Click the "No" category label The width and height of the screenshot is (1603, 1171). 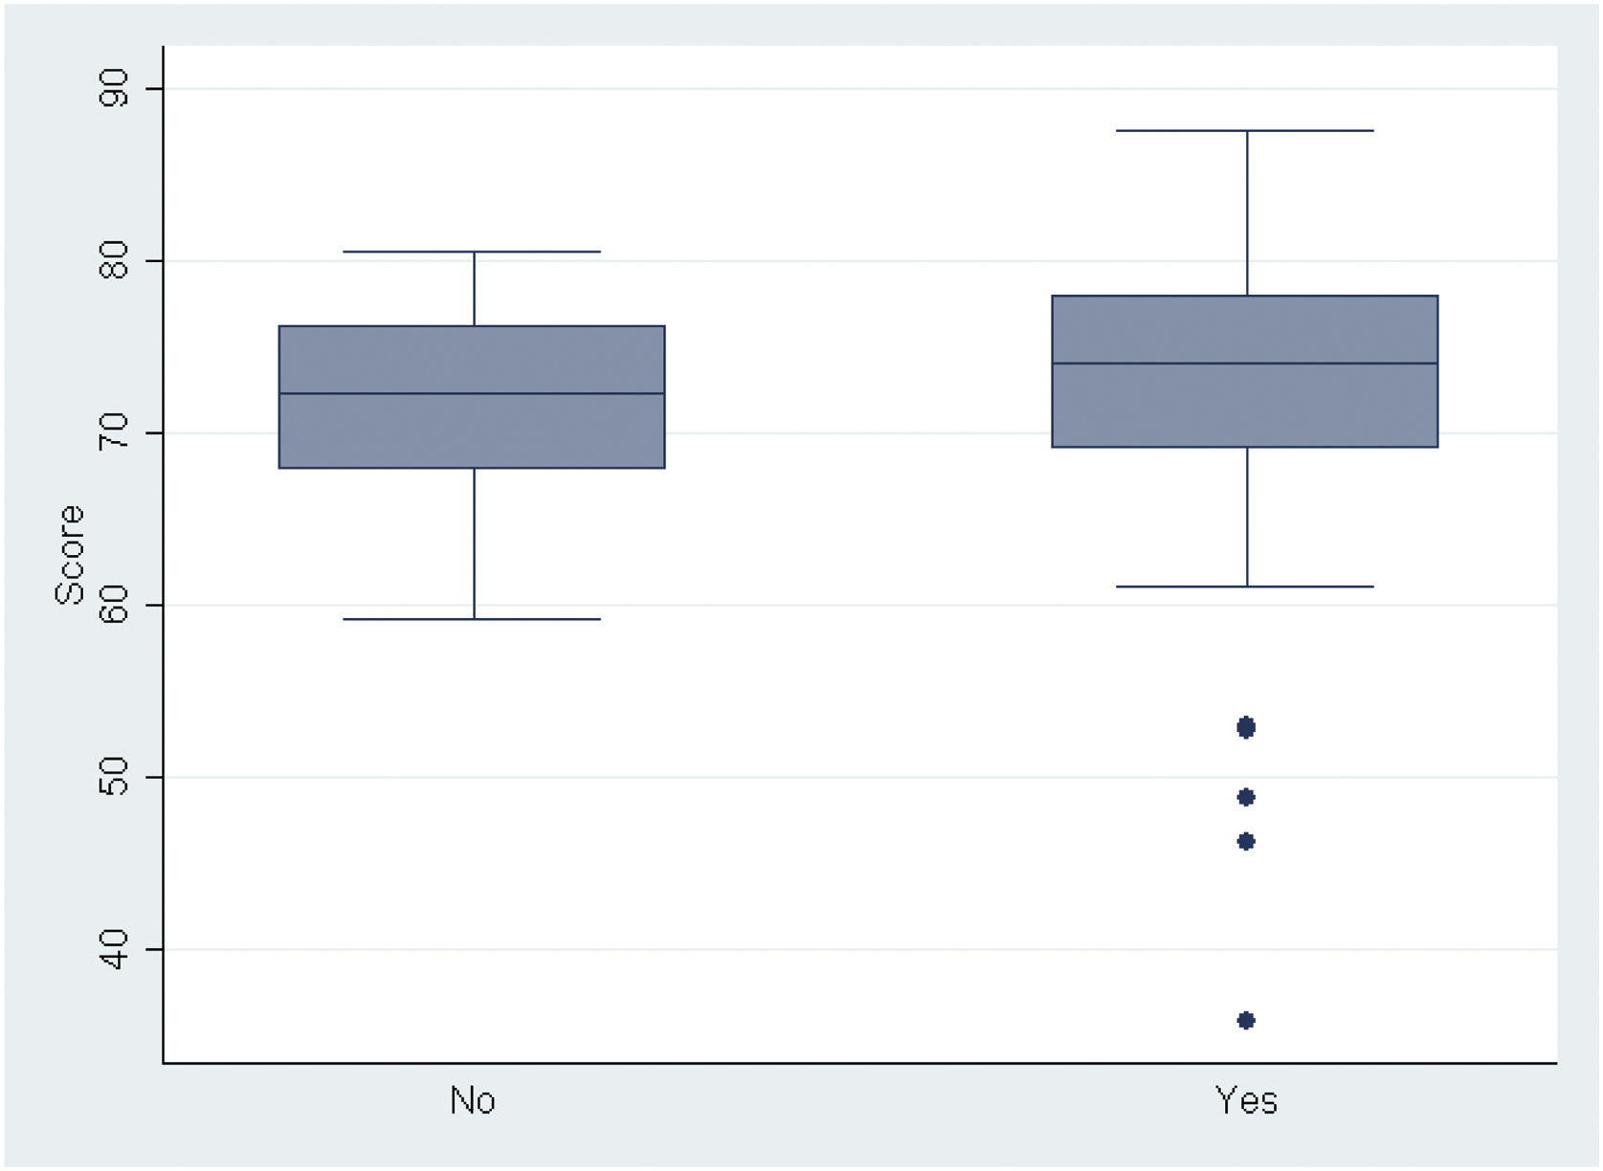pos(473,1101)
